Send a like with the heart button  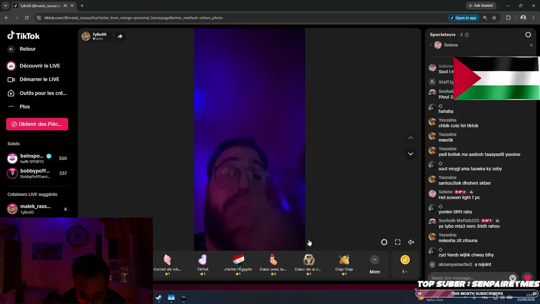(x=527, y=278)
